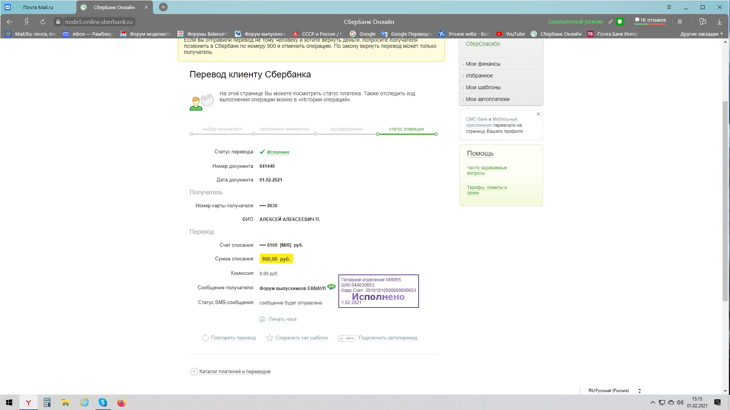
Task: Click the star icon for saving as template
Action: pos(270,338)
